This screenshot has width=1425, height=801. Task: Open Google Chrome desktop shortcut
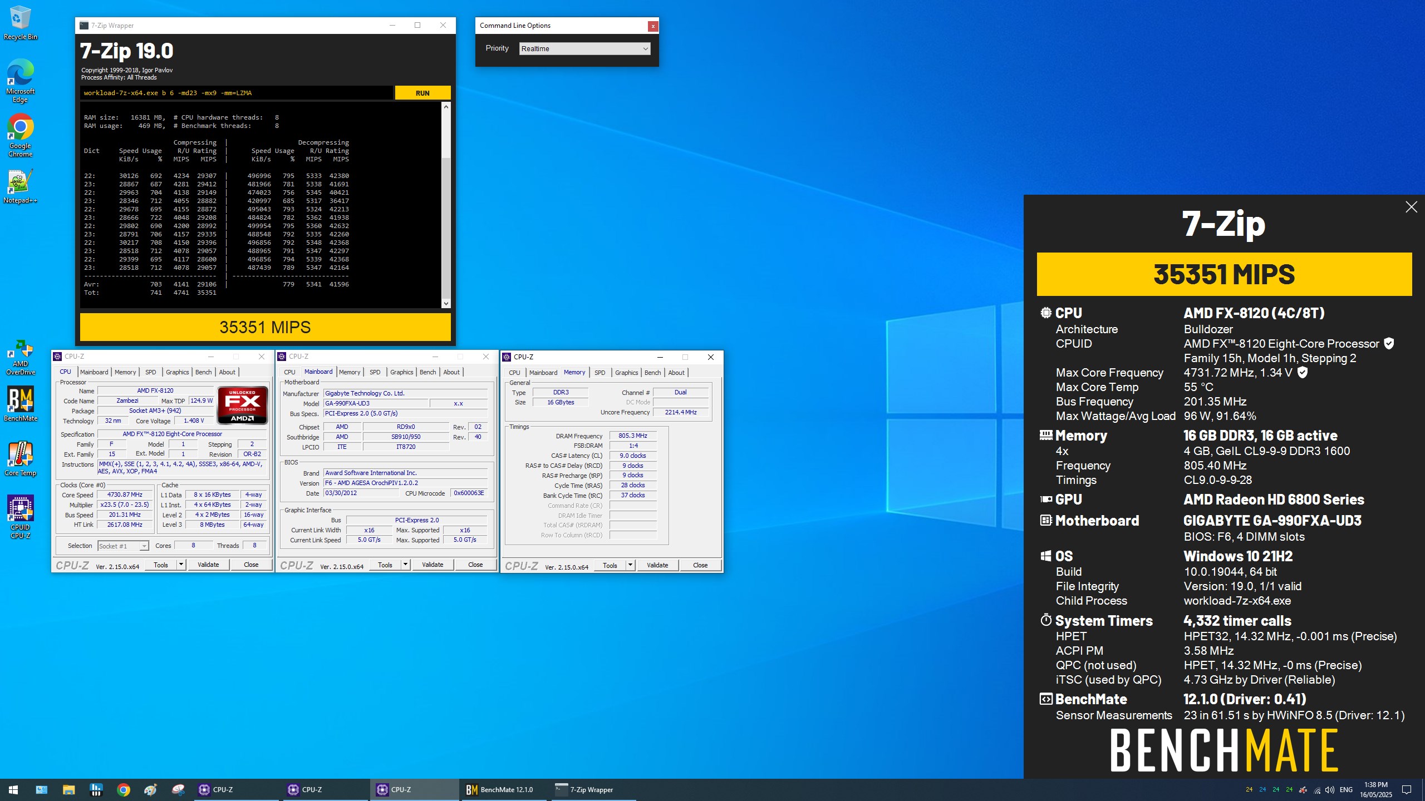coord(20,136)
